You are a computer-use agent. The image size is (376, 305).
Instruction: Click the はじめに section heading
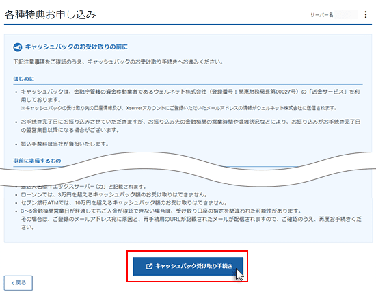pos(23,79)
